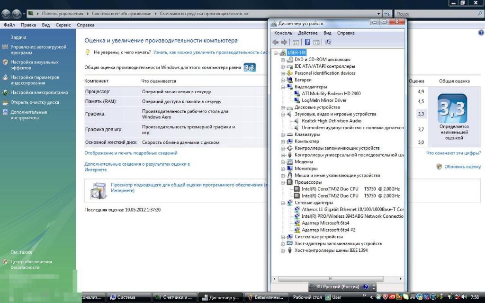Open Дополнительные сведения о результатах оценки link
The height and width of the screenshot is (303, 485).
(x=137, y=167)
